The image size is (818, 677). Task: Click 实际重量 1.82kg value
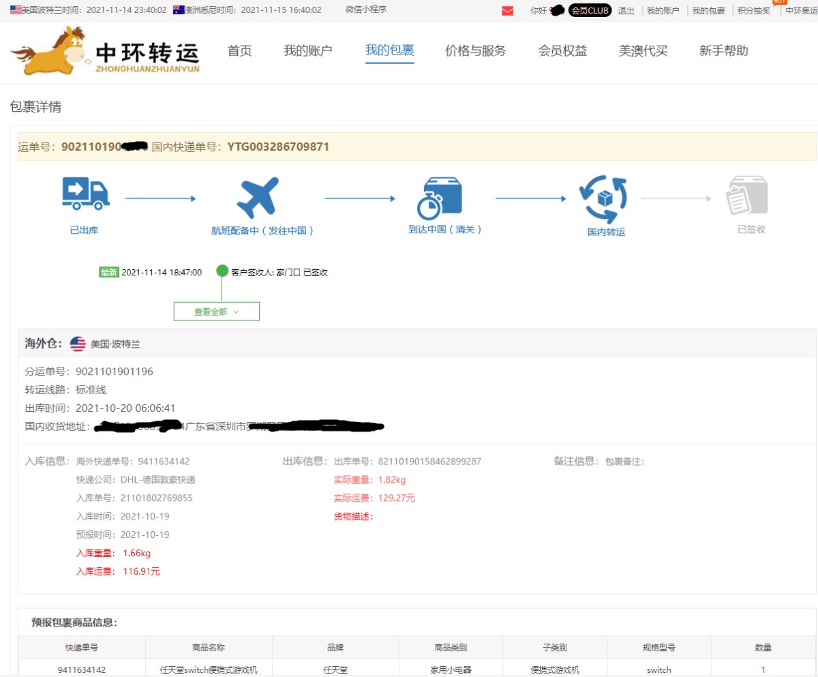[x=392, y=480]
